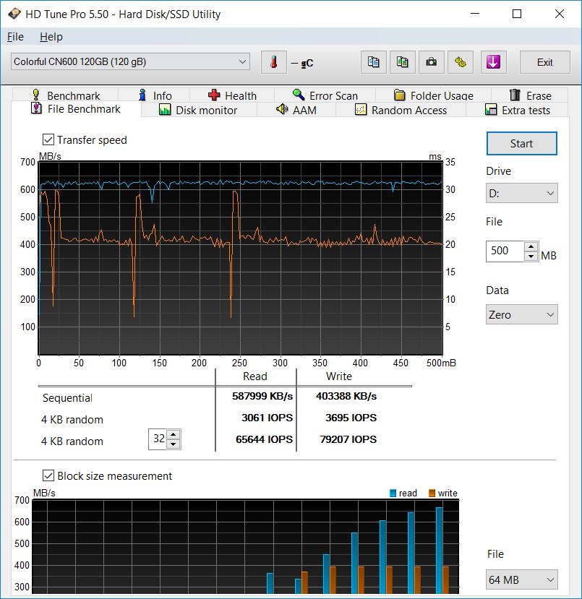Image resolution: width=582 pixels, height=599 pixels.
Task: Click the 500 MB file size field
Action: (x=504, y=251)
